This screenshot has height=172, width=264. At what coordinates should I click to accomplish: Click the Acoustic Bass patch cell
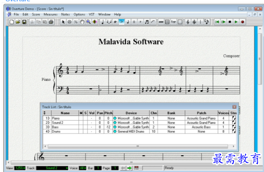[201, 127]
